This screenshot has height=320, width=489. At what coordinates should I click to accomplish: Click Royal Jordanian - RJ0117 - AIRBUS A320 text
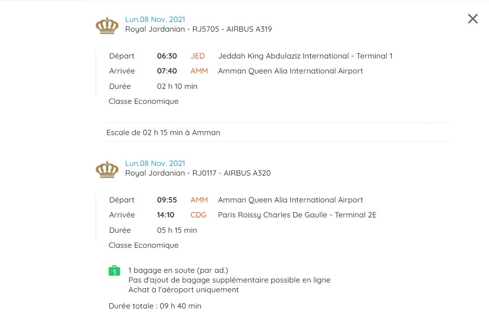pyautogui.click(x=198, y=173)
